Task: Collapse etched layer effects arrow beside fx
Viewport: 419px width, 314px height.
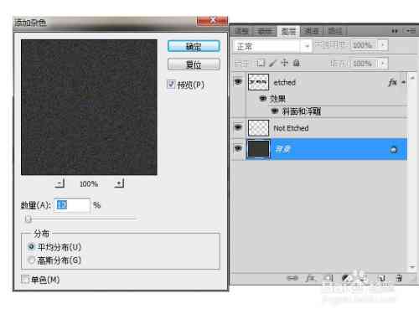Action: 403,82
